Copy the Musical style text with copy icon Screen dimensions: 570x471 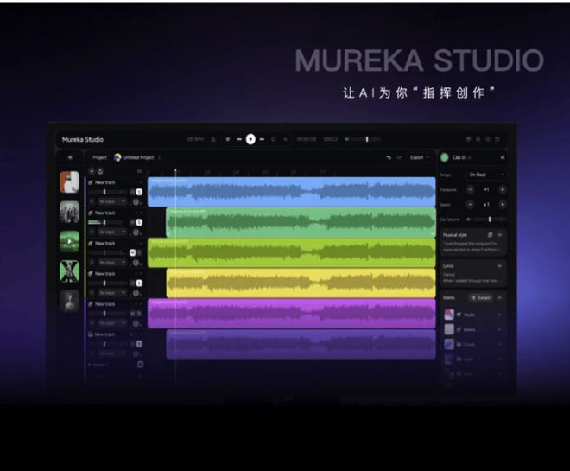pyautogui.click(x=490, y=235)
